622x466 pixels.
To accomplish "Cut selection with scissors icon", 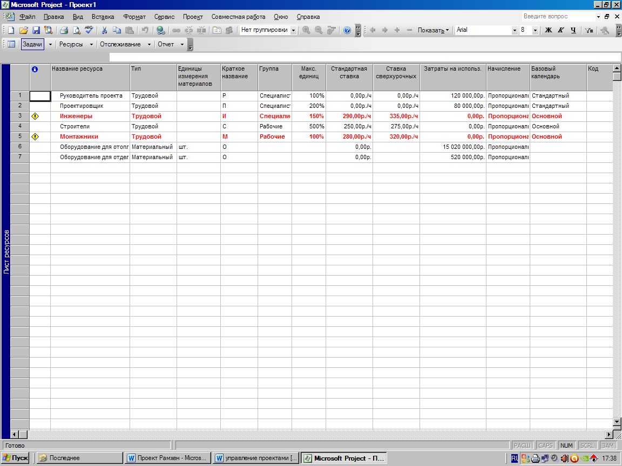I will 104,30.
